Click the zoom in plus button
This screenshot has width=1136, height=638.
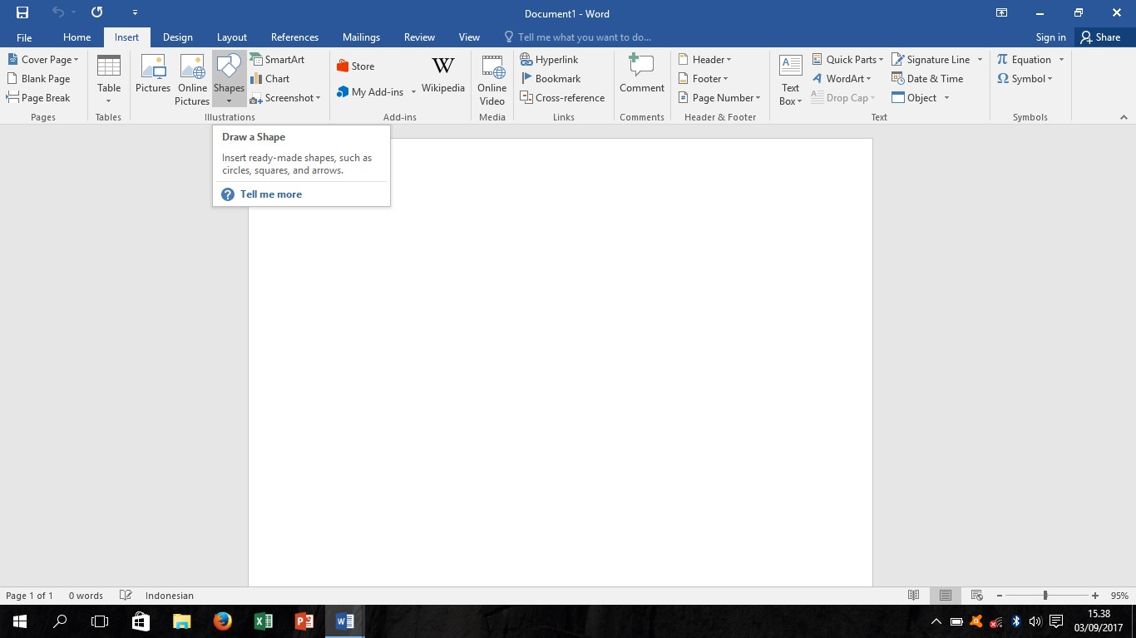pyautogui.click(x=1095, y=596)
